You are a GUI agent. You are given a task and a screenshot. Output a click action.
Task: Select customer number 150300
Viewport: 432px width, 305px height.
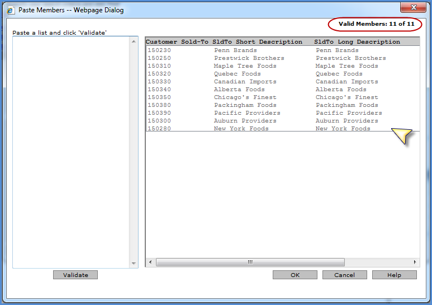point(159,121)
